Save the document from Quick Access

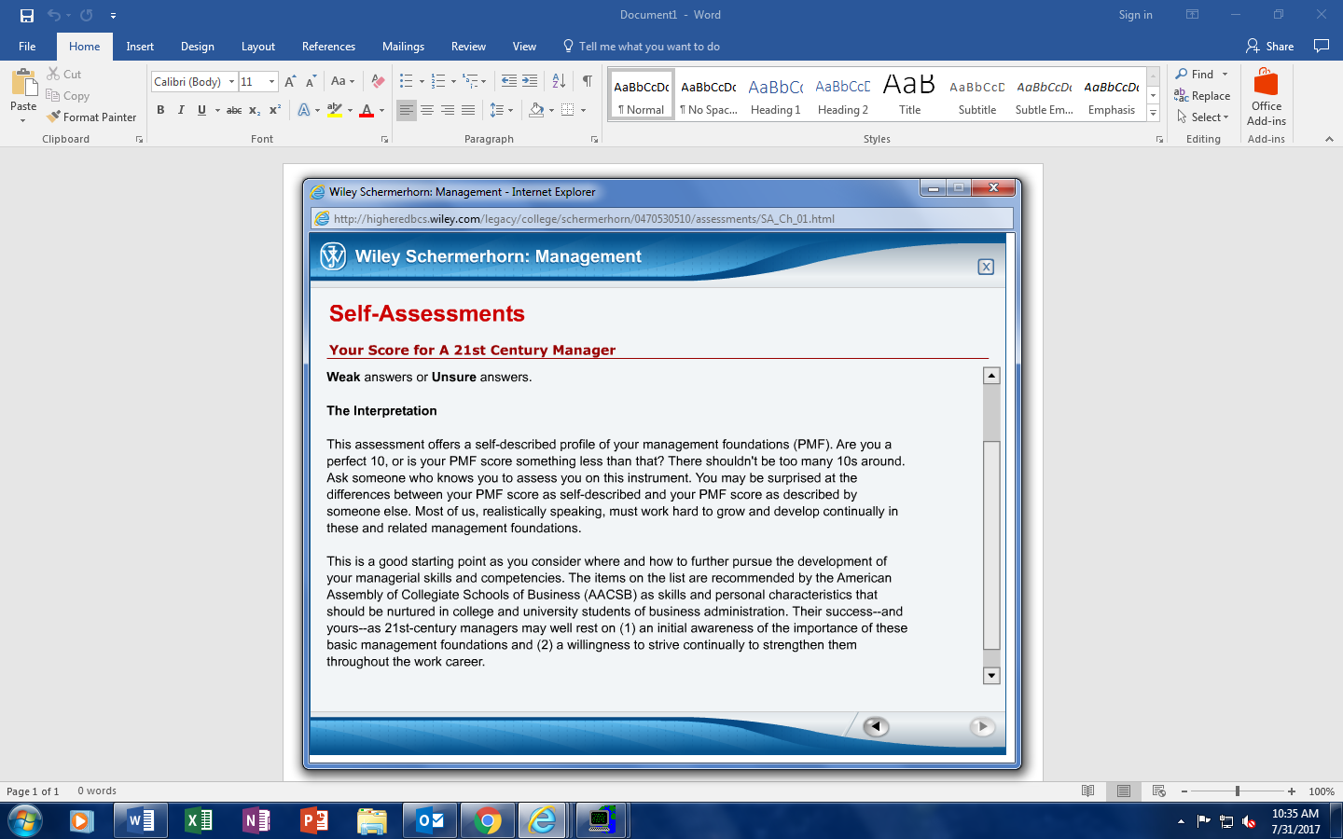coord(27,15)
